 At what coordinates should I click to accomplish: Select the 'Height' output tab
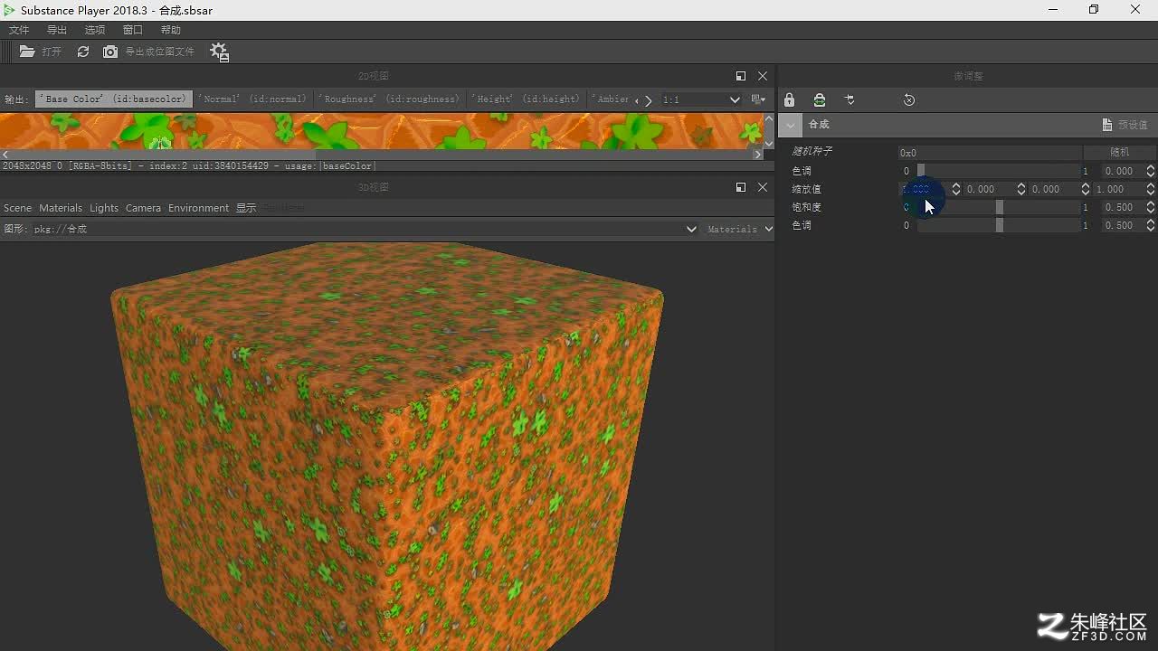(526, 99)
